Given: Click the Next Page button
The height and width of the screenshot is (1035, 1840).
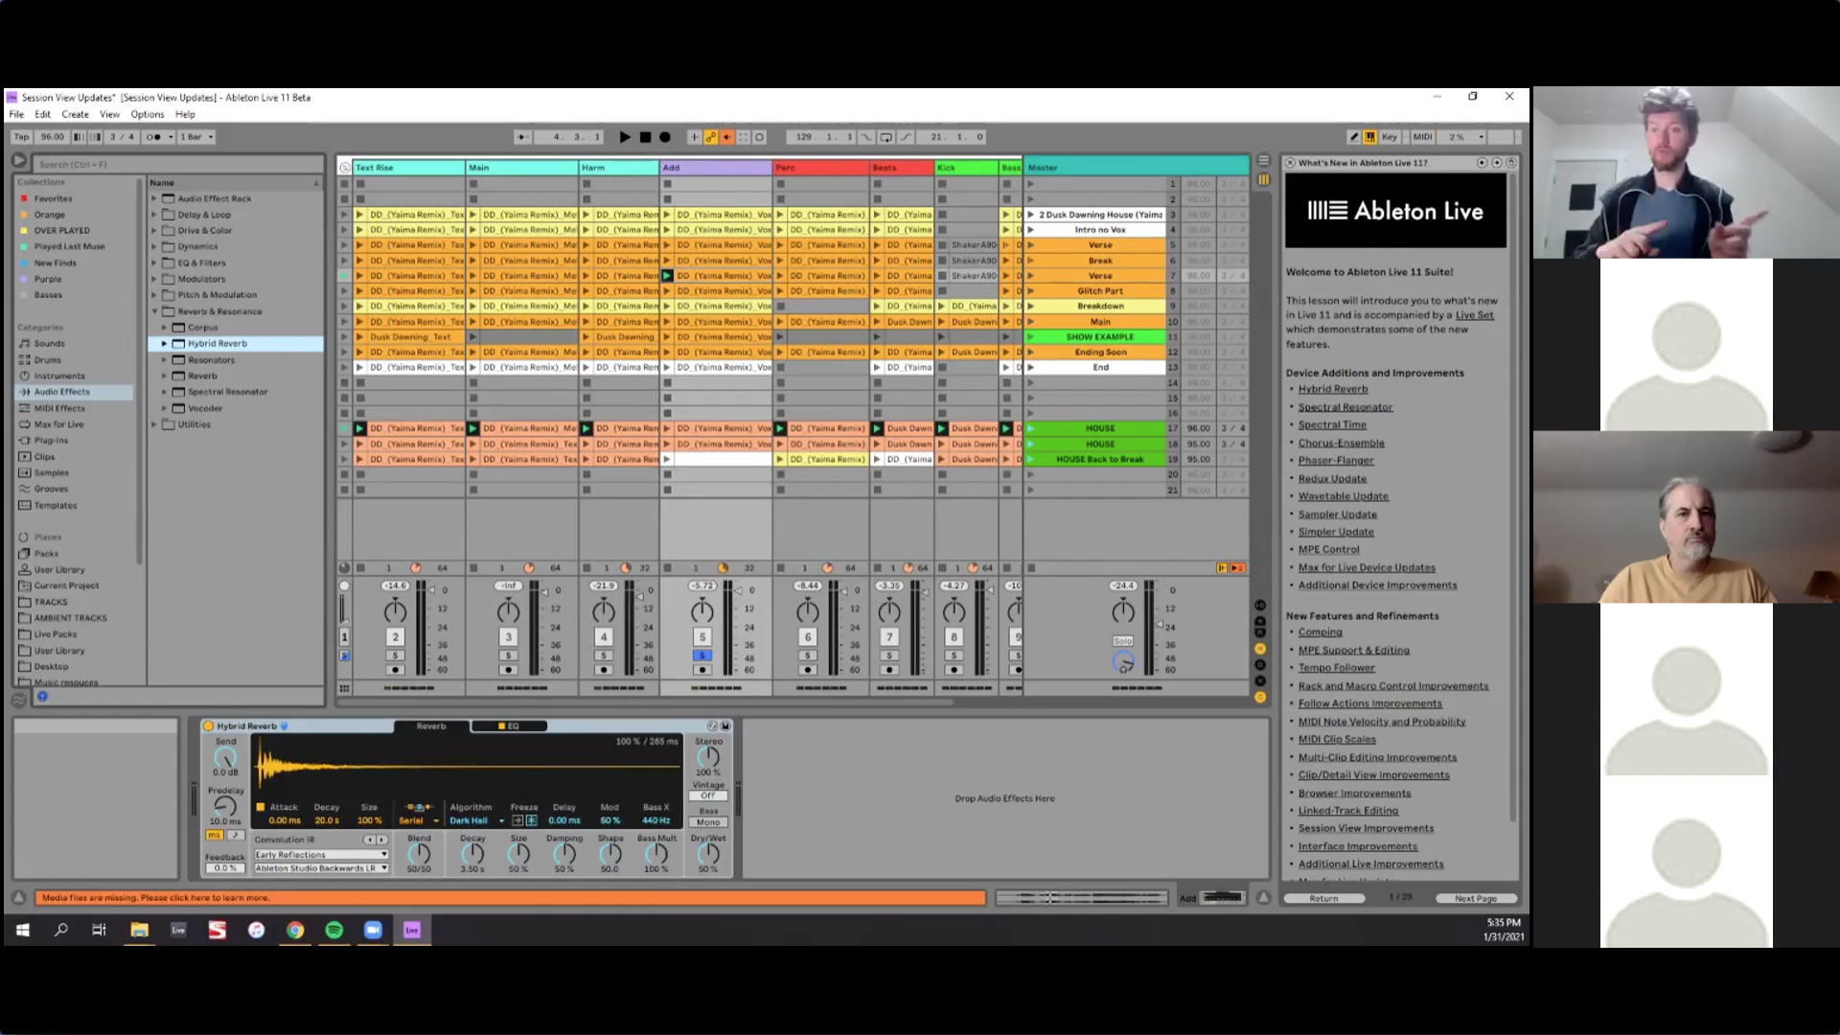Looking at the screenshot, I should [x=1475, y=899].
